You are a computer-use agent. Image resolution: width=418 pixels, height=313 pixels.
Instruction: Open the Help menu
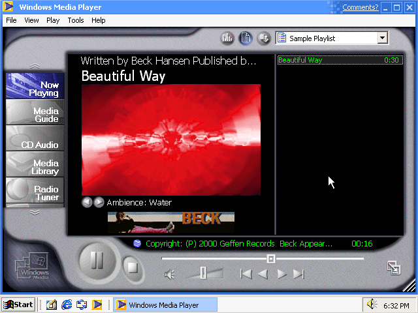coord(99,20)
